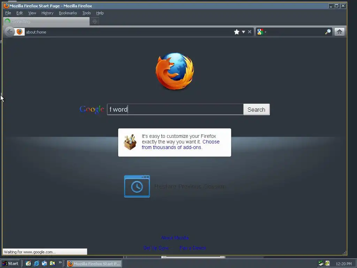Click the horizontal scrollbar thumb
The image size is (357, 268).
coord(193,257)
